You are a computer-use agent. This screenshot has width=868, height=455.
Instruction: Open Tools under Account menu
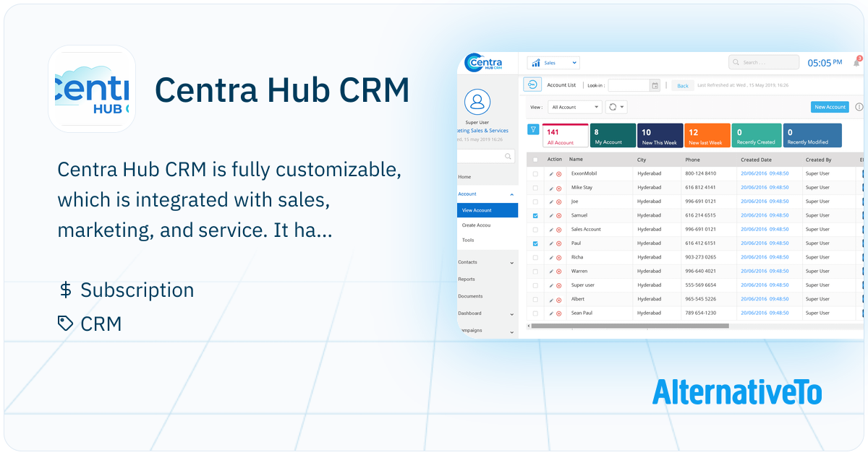[468, 240]
